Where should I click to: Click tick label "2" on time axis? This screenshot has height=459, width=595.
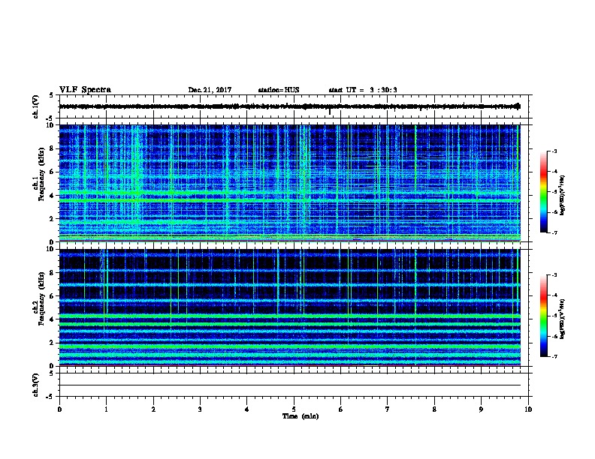point(153,409)
